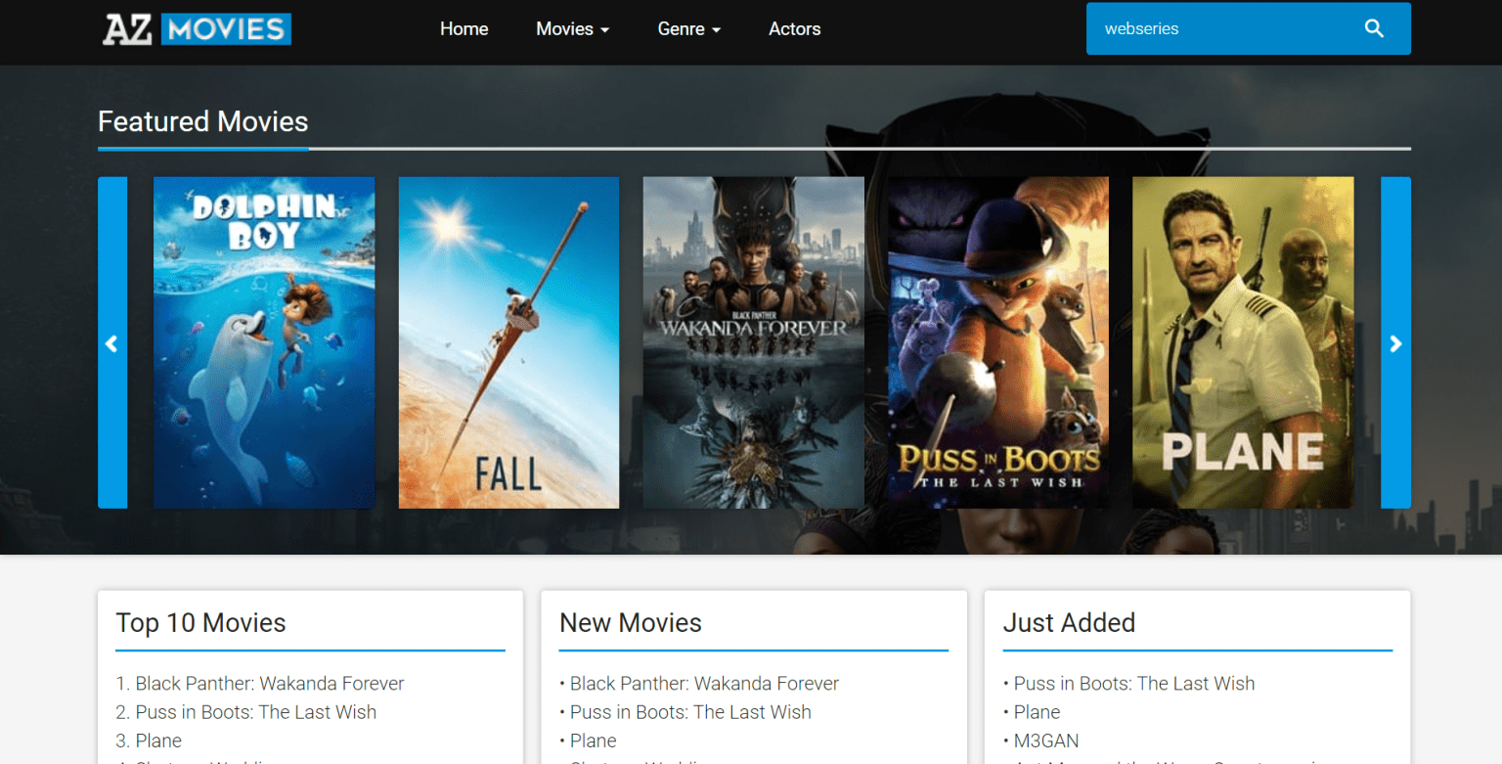Click the left carousel arrow

click(x=111, y=343)
